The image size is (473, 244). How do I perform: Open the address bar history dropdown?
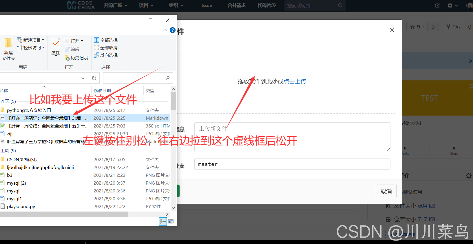pyautogui.click(x=83, y=78)
